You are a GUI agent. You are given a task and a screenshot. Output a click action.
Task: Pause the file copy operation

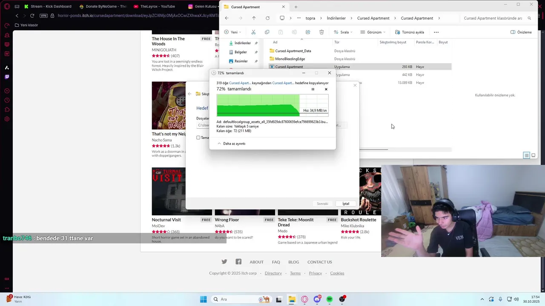pyautogui.click(x=313, y=89)
